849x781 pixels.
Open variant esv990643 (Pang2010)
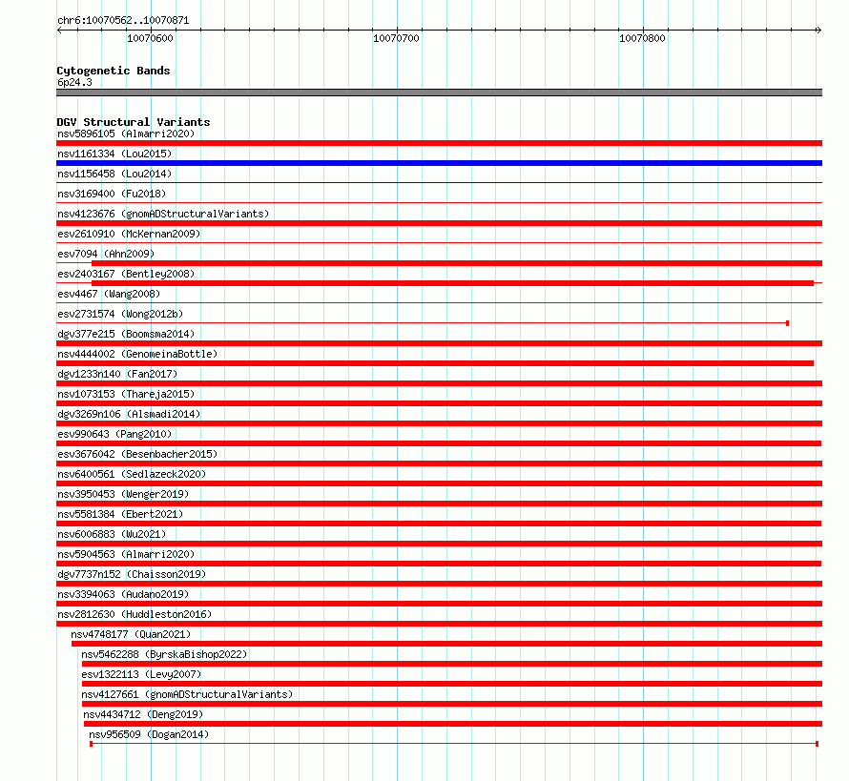point(114,434)
